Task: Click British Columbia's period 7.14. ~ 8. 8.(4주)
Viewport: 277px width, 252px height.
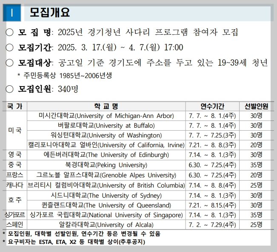Action: tap(212, 185)
